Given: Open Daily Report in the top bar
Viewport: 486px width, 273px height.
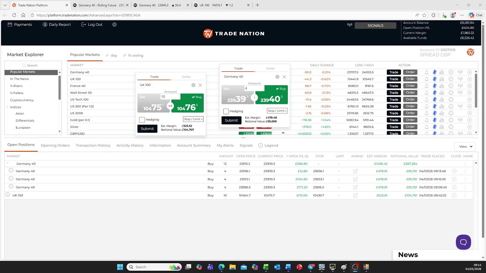Looking at the screenshot, I should 57,25.
